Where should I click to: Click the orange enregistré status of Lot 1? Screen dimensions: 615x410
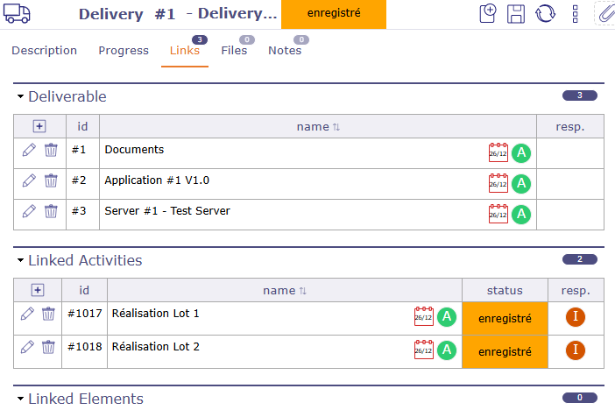coord(505,319)
